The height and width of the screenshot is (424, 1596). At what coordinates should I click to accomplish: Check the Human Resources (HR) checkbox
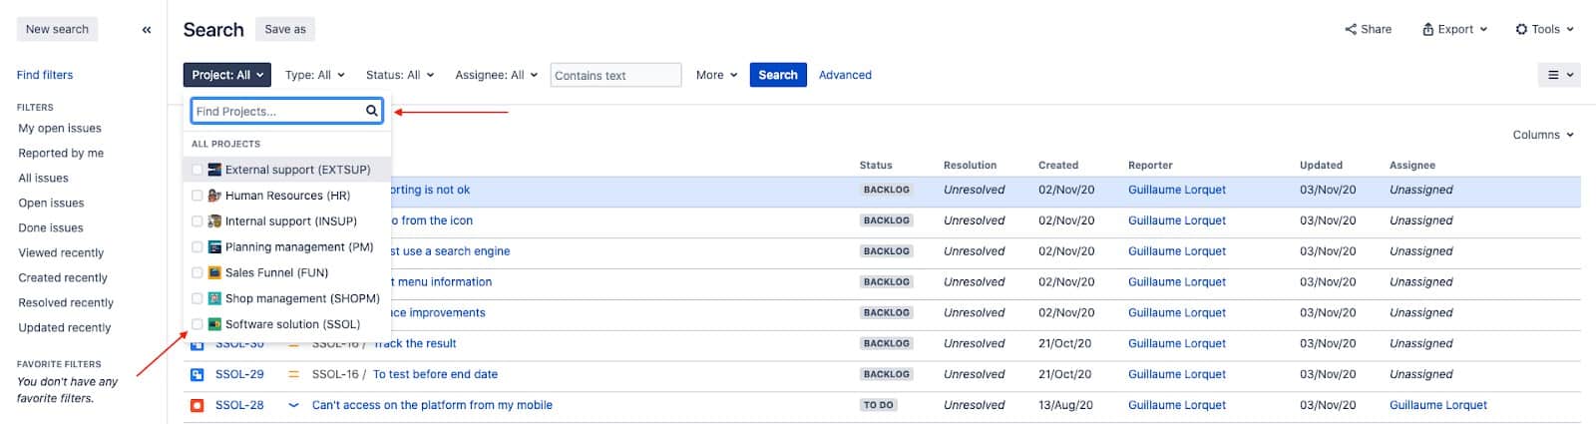pyautogui.click(x=198, y=196)
